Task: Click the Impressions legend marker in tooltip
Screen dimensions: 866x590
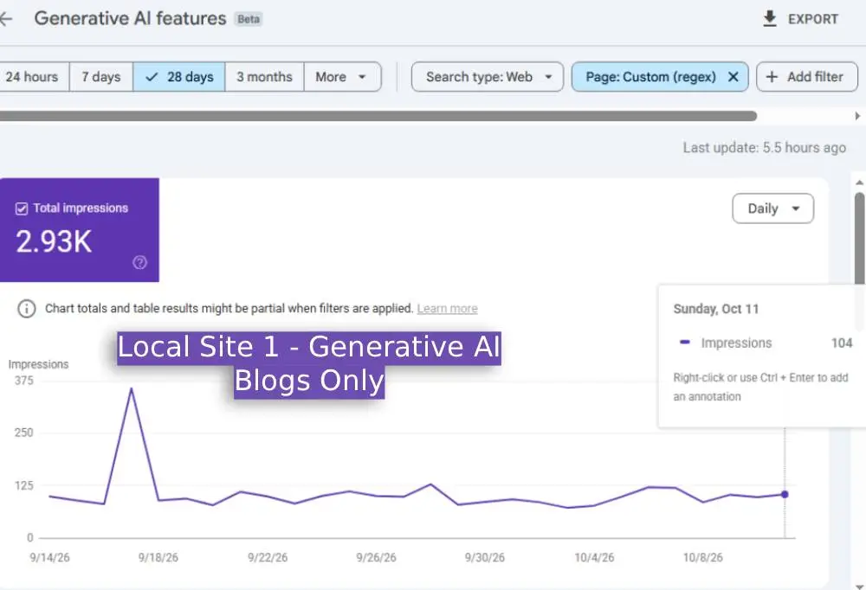Action: pos(685,343)
